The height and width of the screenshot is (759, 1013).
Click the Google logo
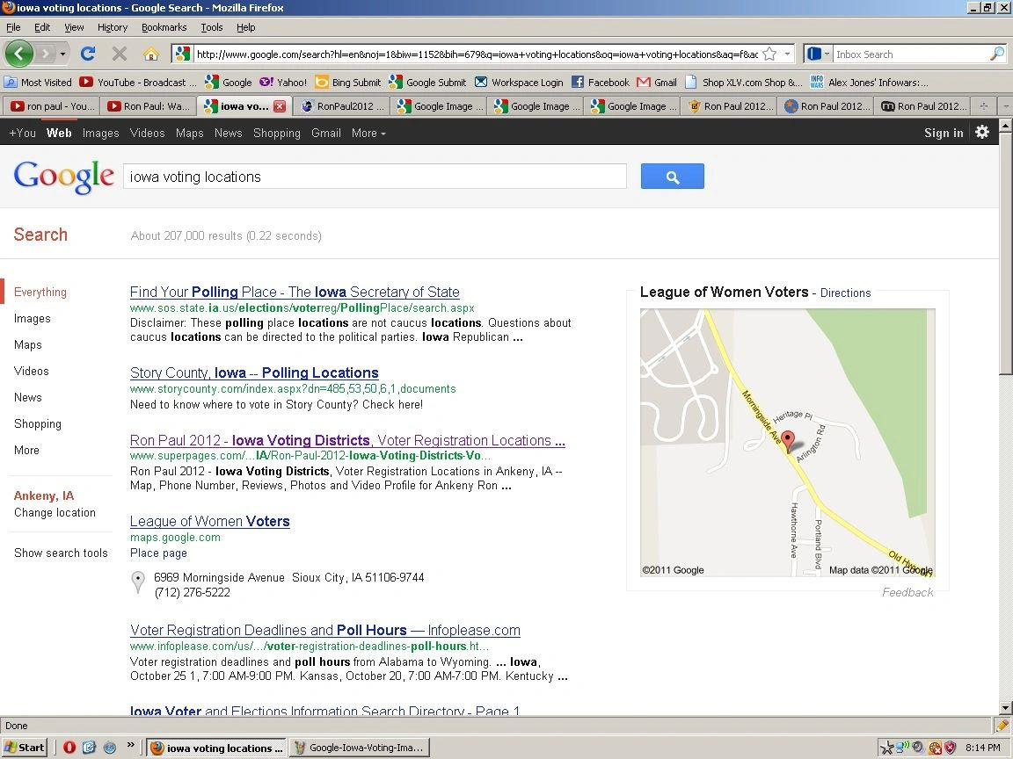[x=63, y=176]
